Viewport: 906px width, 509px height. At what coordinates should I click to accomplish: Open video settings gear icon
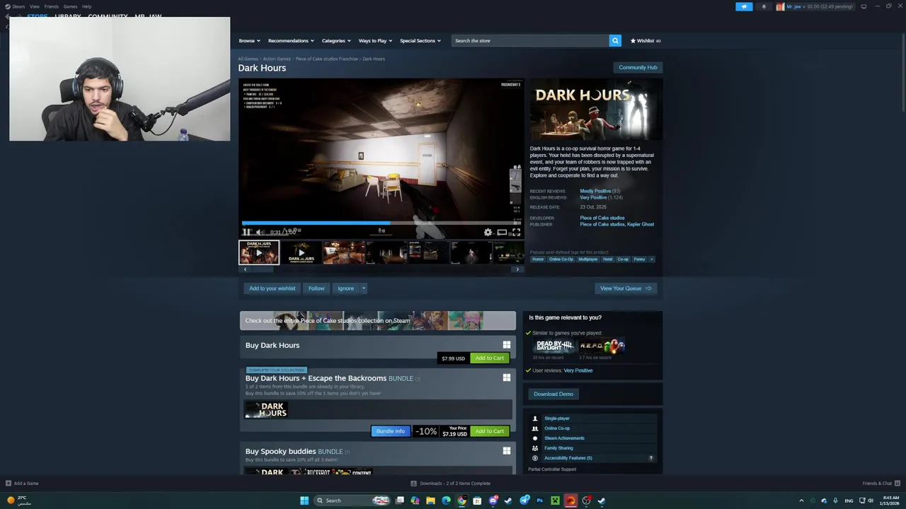(488, 232)
